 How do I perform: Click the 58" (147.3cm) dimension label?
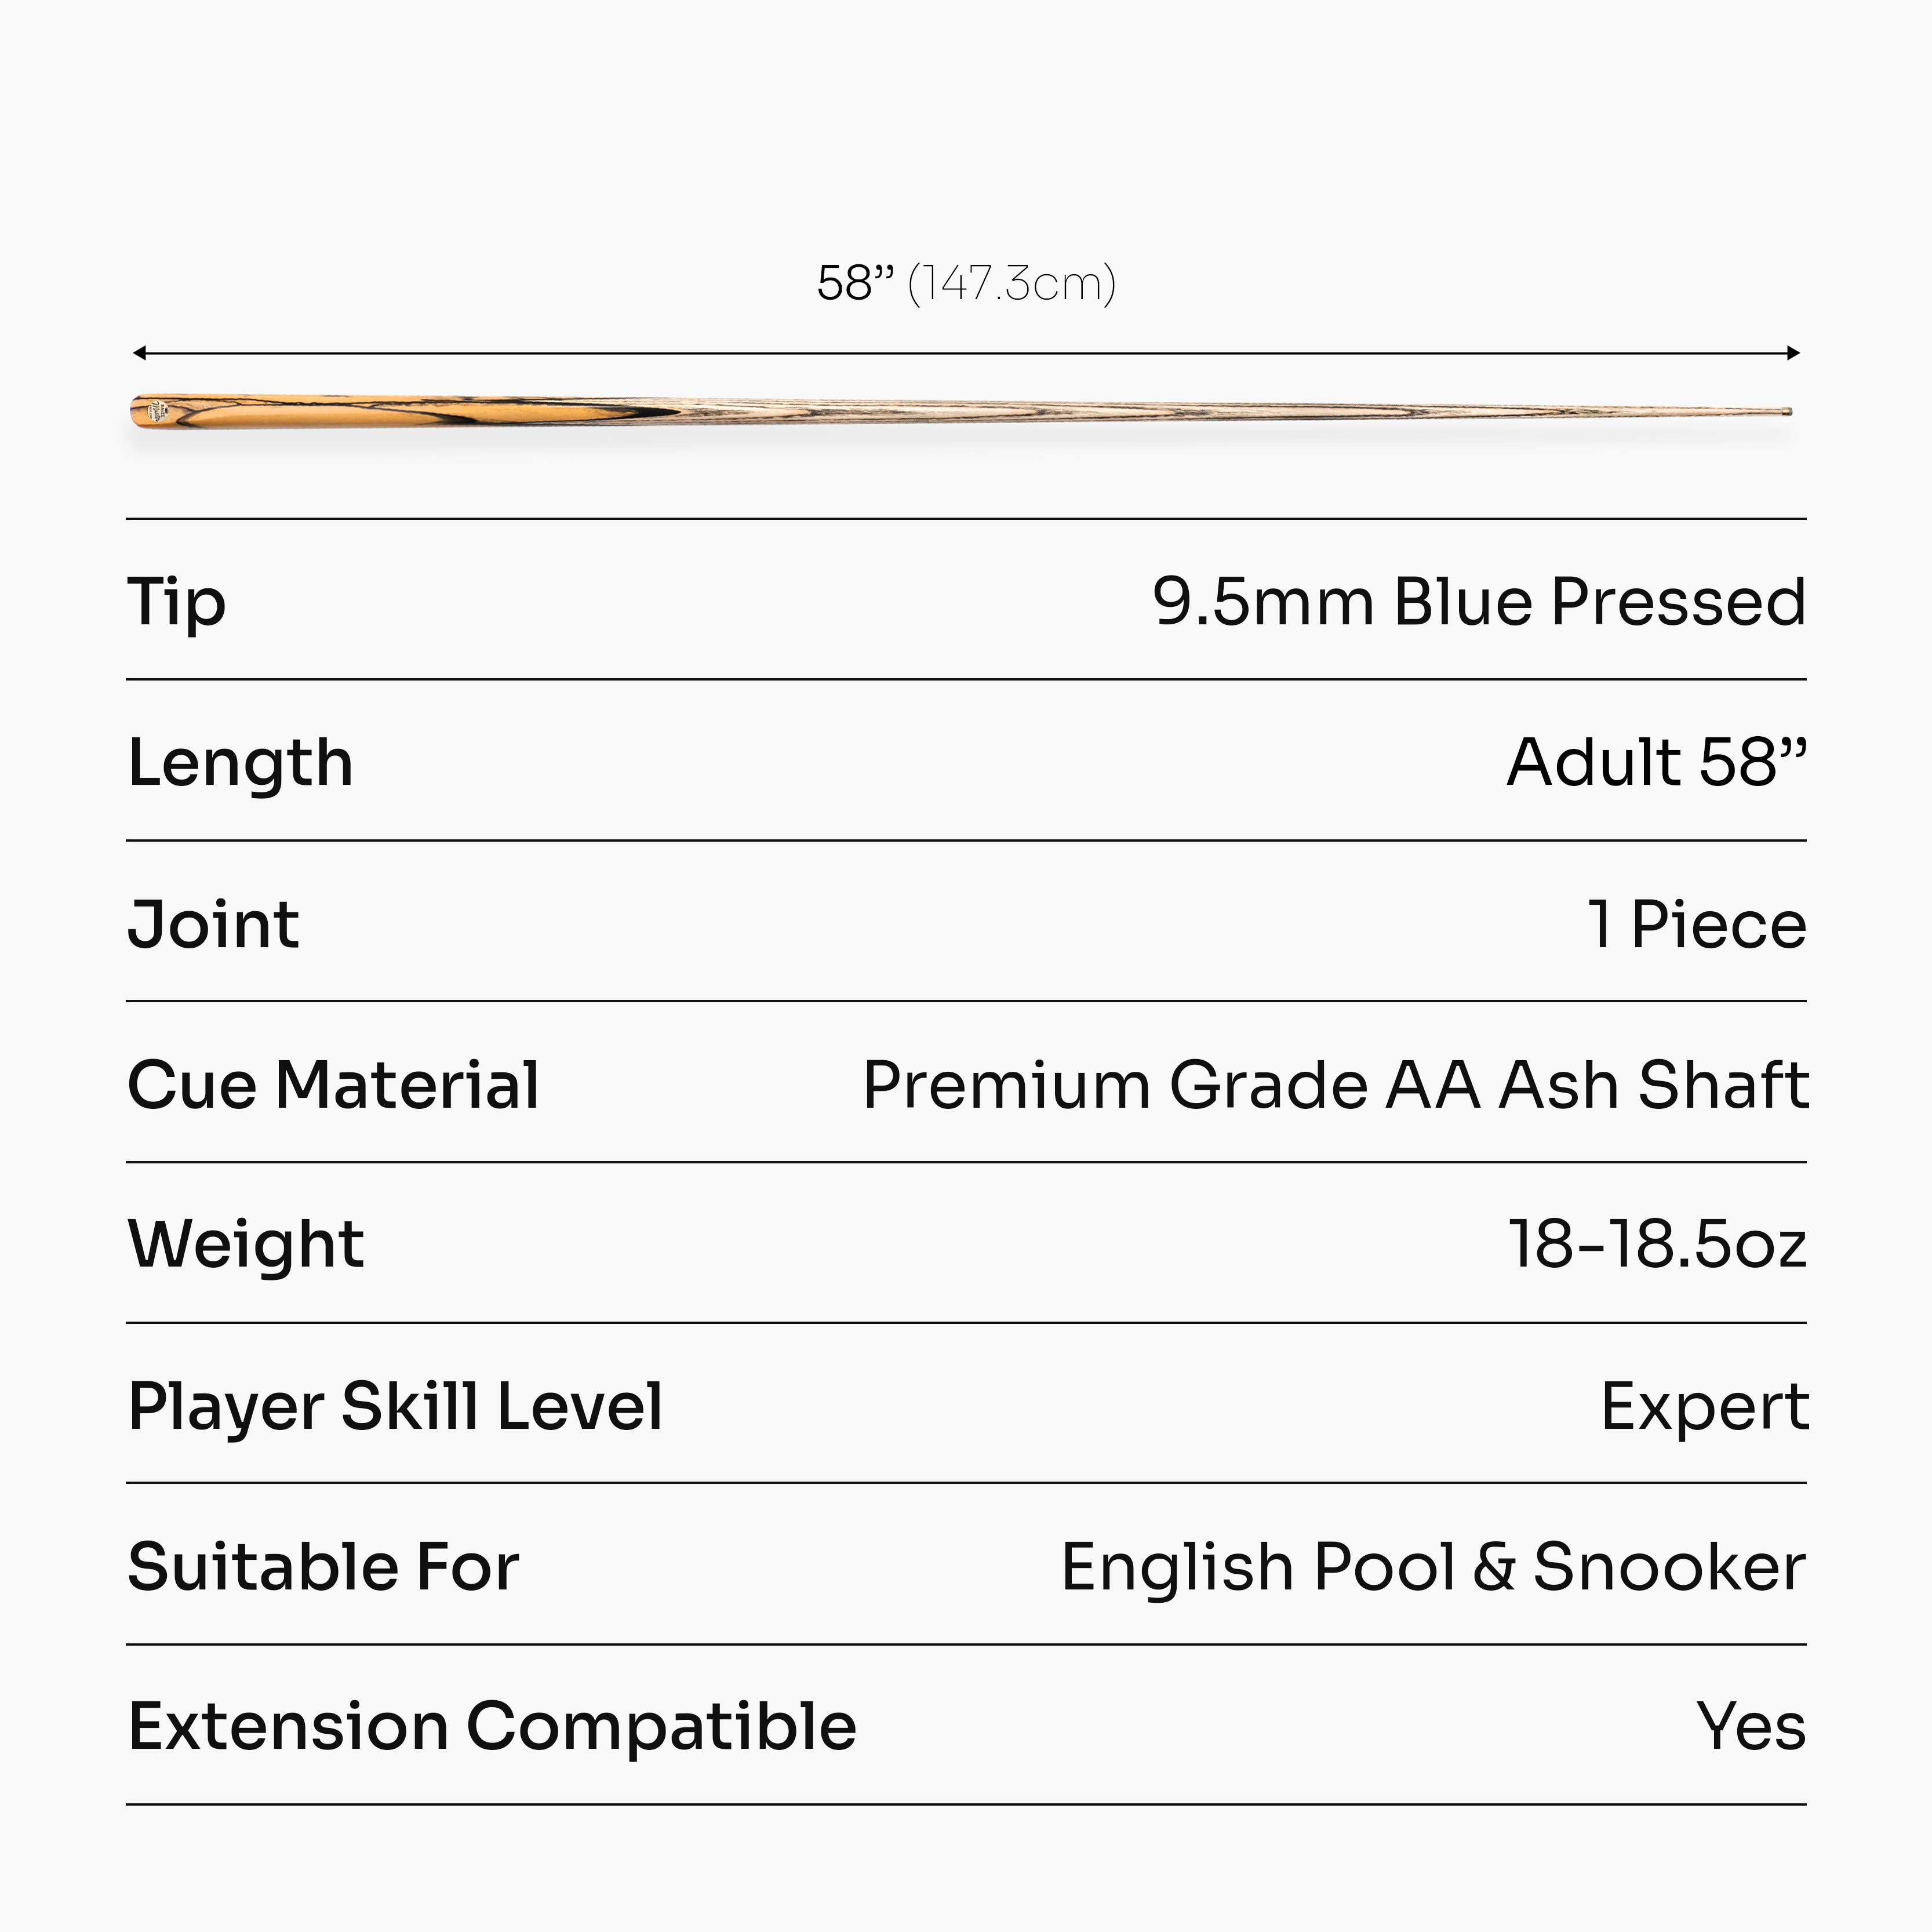click(x=966, y=283)
